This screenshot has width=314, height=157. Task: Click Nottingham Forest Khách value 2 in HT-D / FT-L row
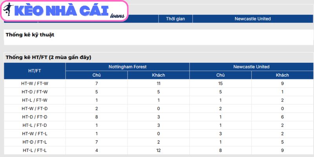(159, 142)
